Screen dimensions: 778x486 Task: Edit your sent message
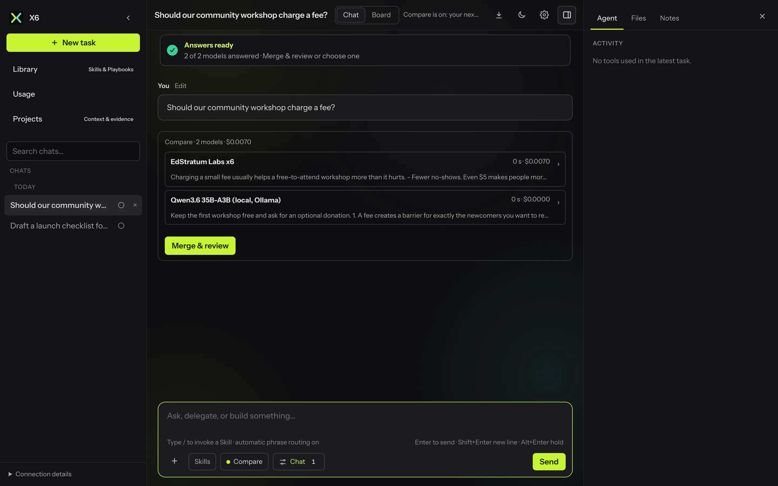[x=180, y=86]
